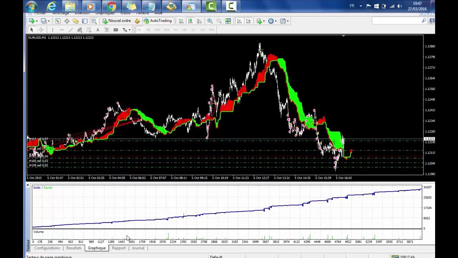This screenshot has height=258, width=458.
Task: Switch chart to line chart style
Action: (x=199, y=21)
